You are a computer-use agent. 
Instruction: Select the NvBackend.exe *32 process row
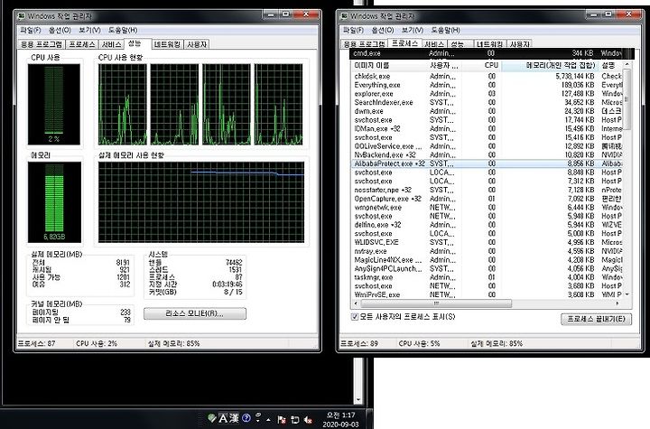(487, 154)
